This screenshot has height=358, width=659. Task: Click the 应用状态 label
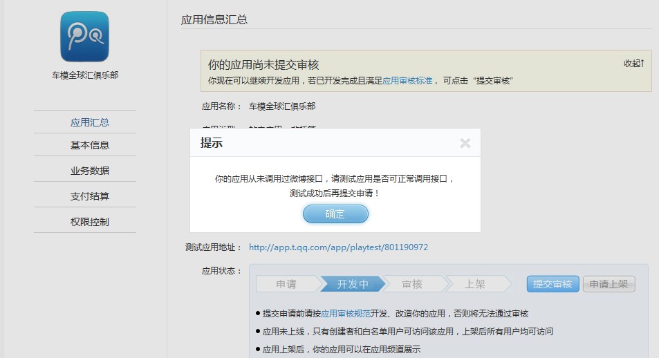[x=221, y=271]
